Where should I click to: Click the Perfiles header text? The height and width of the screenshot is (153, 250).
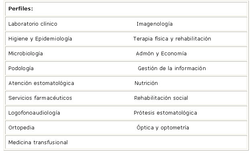(20, 8)
